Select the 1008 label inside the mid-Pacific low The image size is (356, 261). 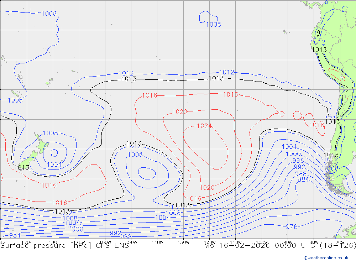pyautogui.click(x=135, y=155)
